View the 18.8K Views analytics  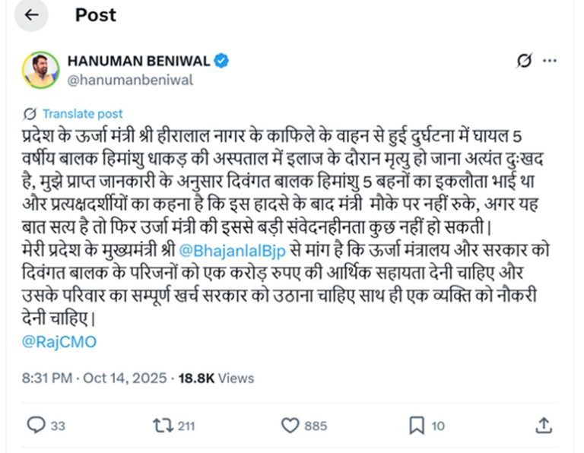216,378
